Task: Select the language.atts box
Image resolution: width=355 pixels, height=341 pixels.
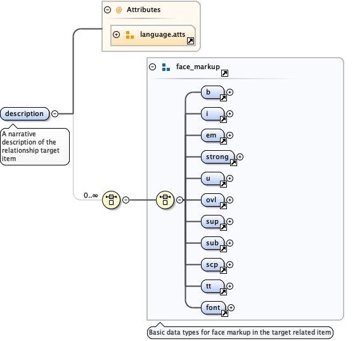Action: [153, 35]
